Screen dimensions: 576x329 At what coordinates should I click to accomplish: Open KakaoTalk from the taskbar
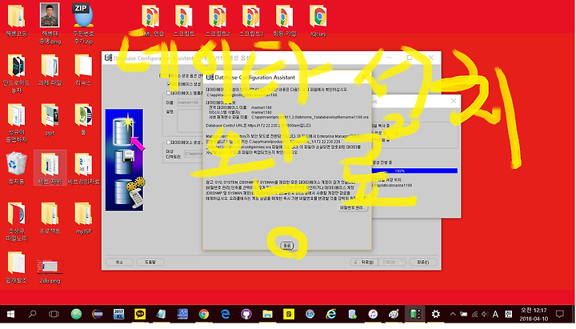point(140,315)
